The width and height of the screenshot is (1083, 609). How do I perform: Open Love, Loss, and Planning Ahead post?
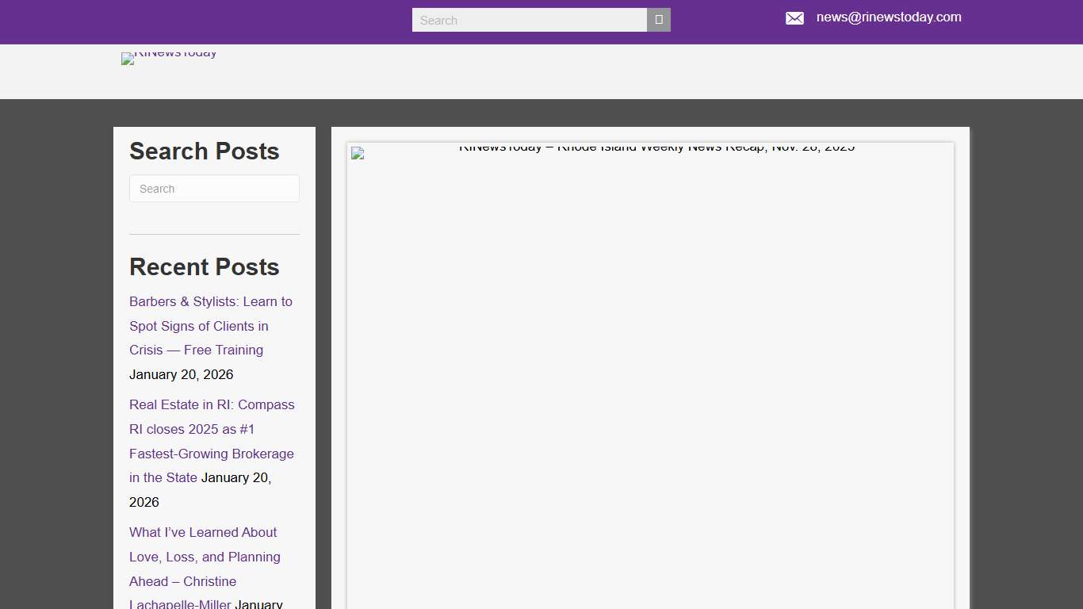[x=205, y=557]
